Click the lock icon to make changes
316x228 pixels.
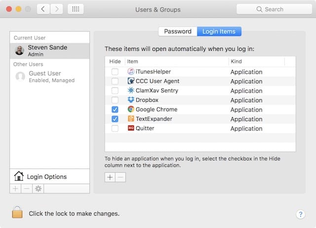click(x=18, y=213)
